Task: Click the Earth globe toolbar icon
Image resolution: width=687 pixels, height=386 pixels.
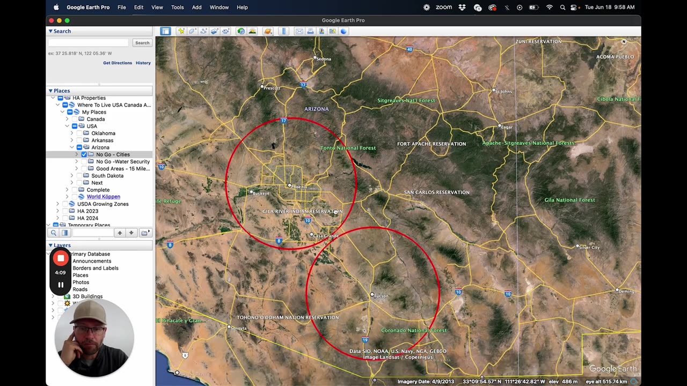Action: click(344, 31)
